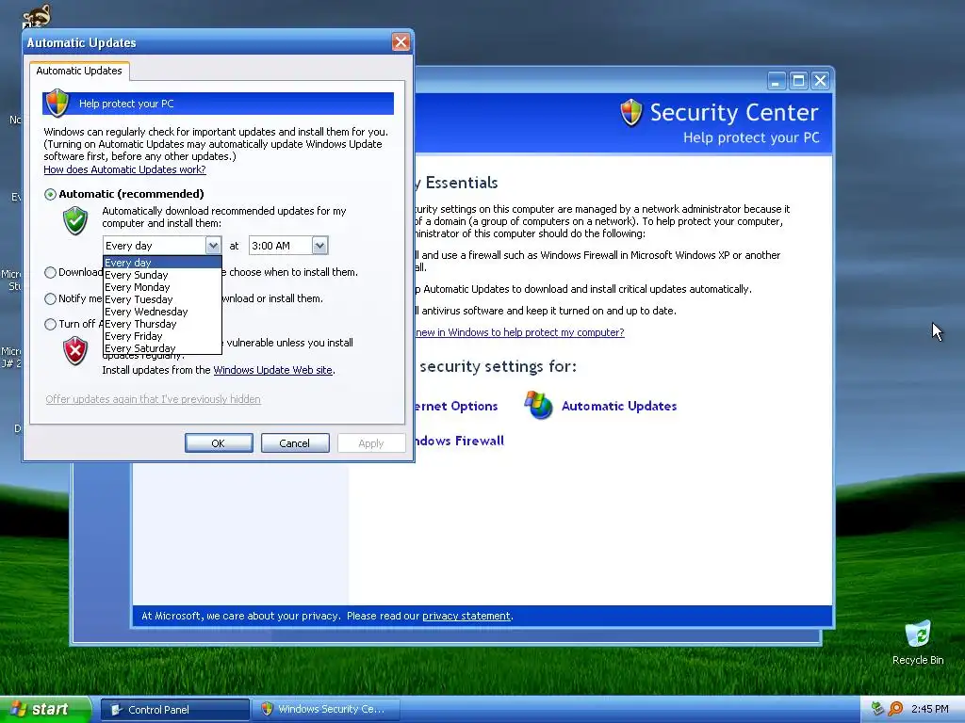965x723 pixels.
Task: Click the 2:45 PM clock
Action: (930, 710)
